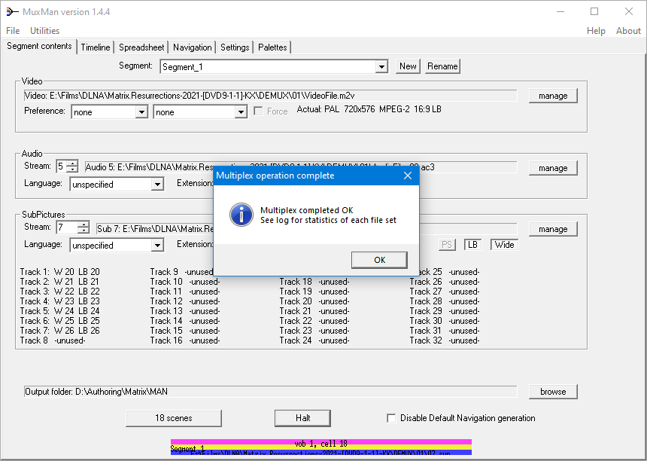Enable Disable Default Navigation generation checkbox
Screen dimensions: 647x461
tap(391, 418)
